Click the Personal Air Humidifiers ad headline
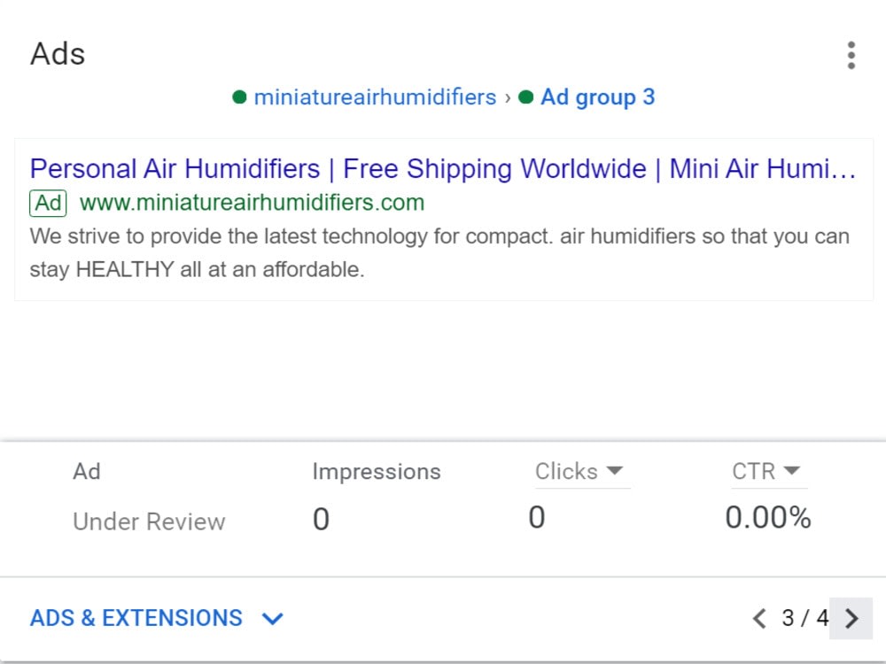Image resolution: width=886 pixels, height=664 pixels. click(443, 169)
